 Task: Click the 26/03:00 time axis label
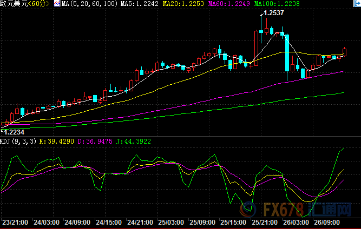coord(296,223)
